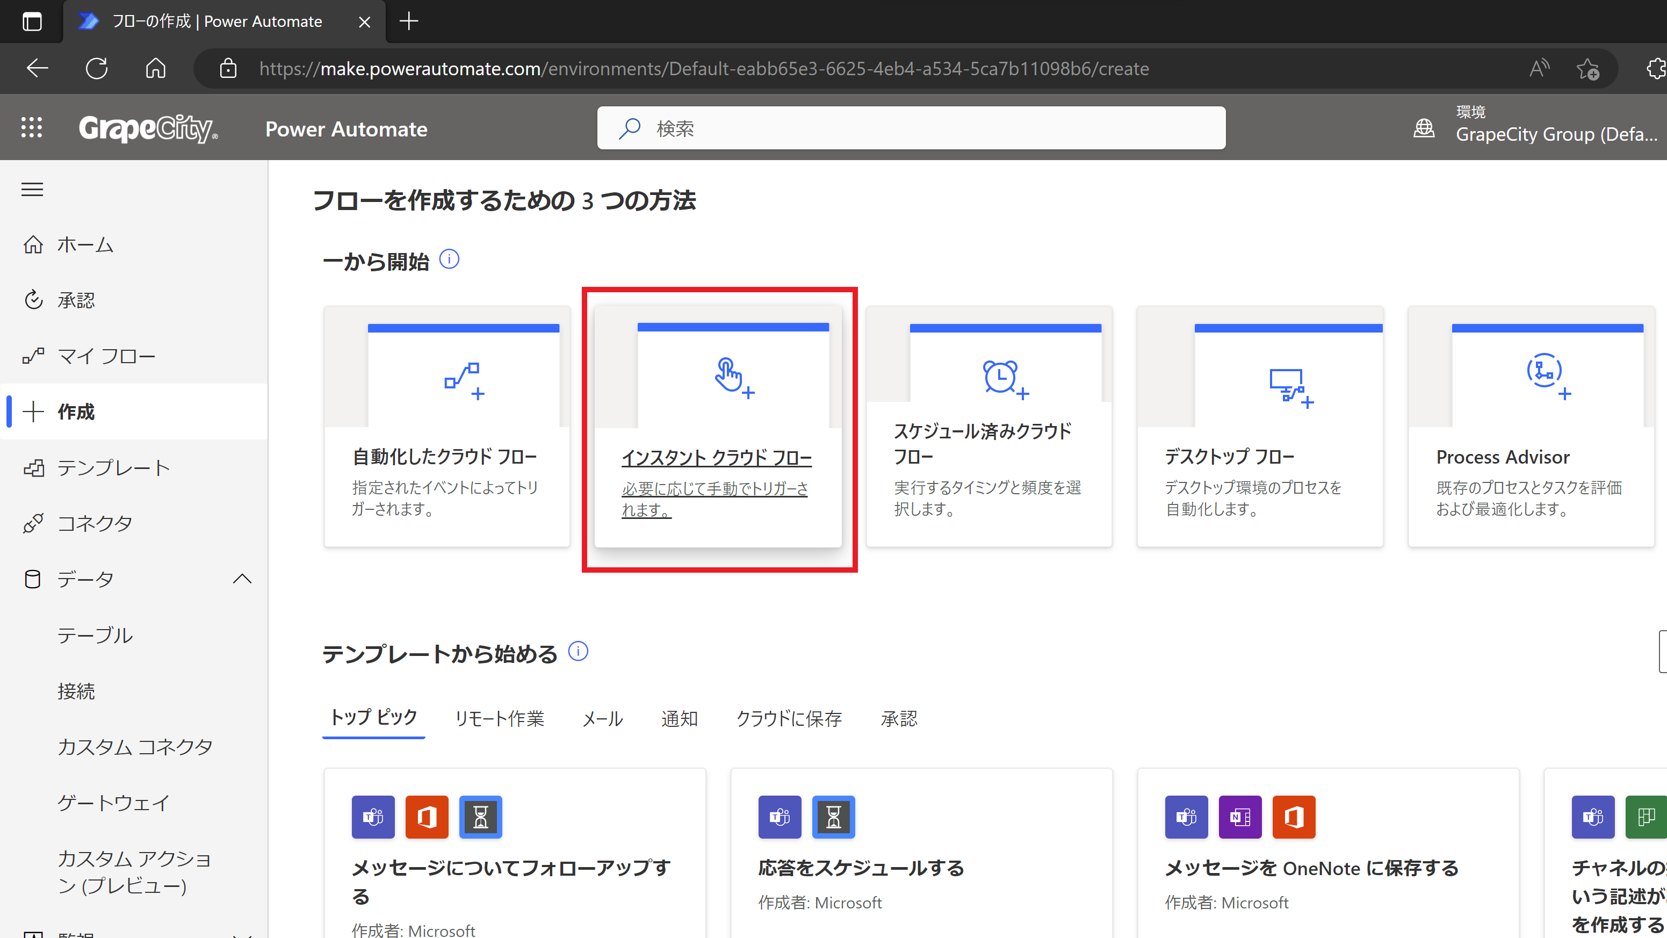The width and height of the screenshot is (1667, 938).
Task: Click the OneNote icon on the OneNote template card
Action: point(1240,817)
